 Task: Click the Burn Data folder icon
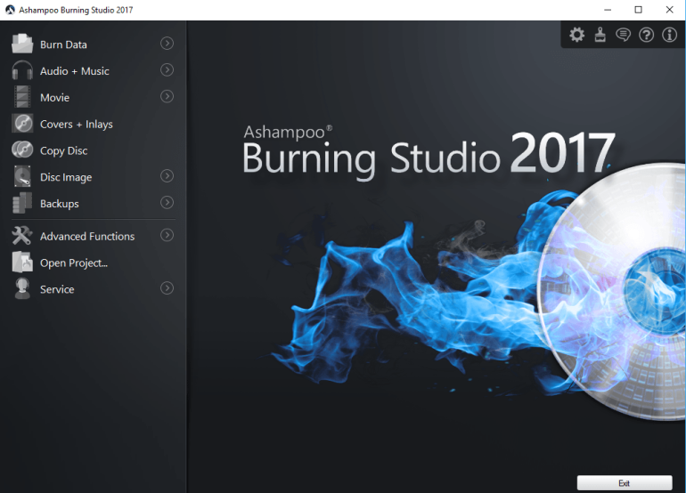[x=22, y=44]
